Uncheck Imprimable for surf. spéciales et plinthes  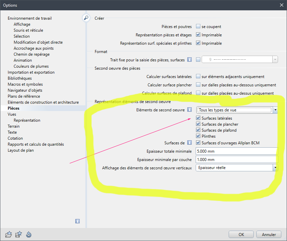[198, 43]
